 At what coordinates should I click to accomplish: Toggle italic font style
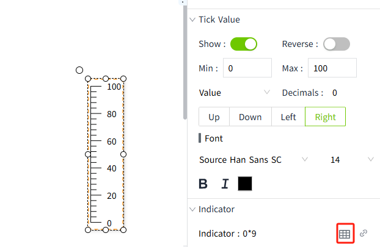click(x=224, y=184)
